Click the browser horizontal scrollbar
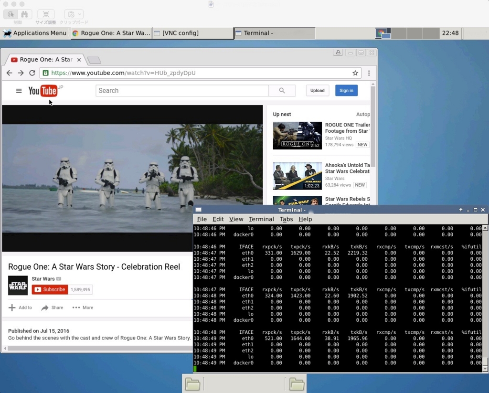 (x=100, y=348)
